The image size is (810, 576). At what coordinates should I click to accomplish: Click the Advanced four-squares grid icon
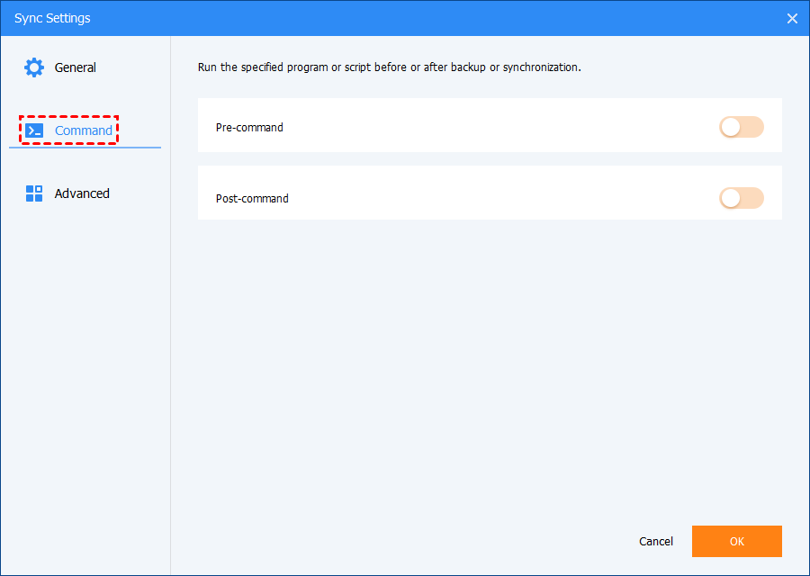coord(34,193)
